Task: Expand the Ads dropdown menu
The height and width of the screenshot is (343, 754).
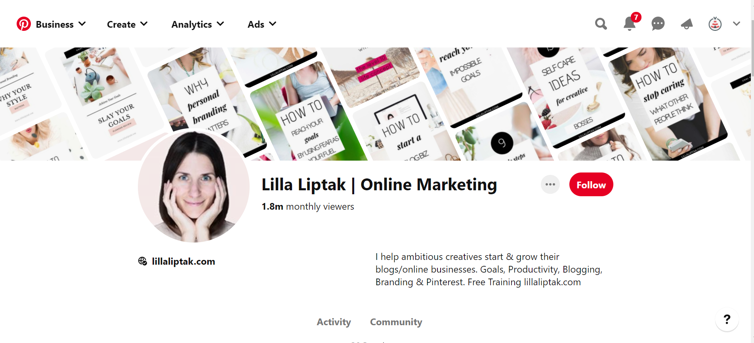Action: click(262, 24)
